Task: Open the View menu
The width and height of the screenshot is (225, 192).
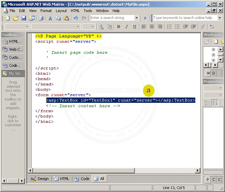Action: coord(33,11)
